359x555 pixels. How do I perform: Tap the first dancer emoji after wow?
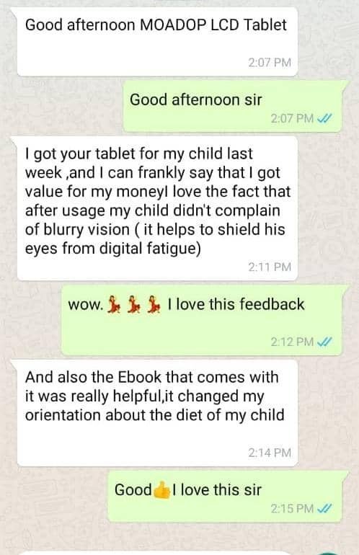pyautogui.click(x=114, y=305)
